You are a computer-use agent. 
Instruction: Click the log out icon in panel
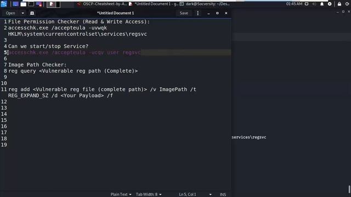(x=347, y=4)
